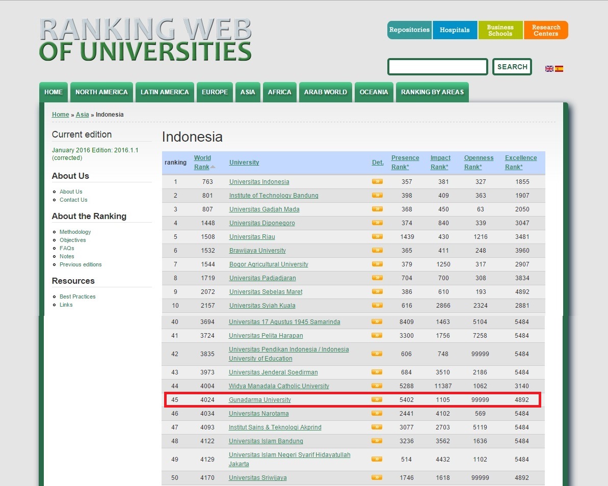Open details icon for Institute of Technology Bandung
The height and width of the screenshot is (486, 608).
point(377,195)
